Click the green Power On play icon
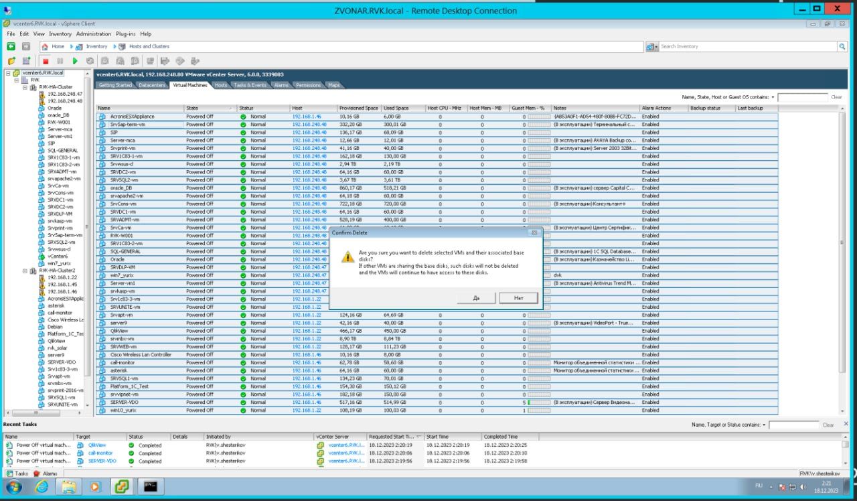857x501 pixels. point(75,61)
